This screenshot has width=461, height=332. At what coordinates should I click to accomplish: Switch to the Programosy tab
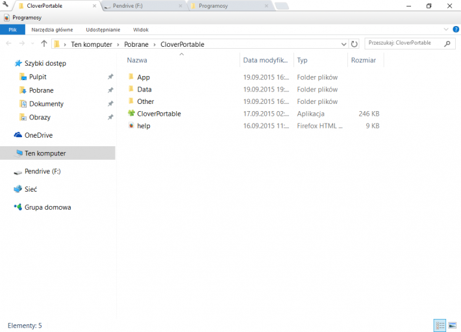coord(230,6)
